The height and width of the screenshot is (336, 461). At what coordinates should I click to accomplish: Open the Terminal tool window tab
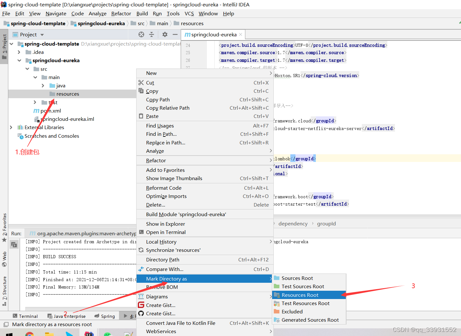(x=25, y=316)
